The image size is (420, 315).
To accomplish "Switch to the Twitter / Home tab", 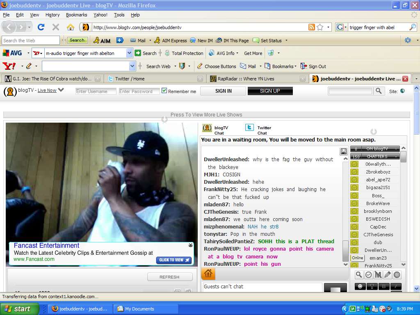I will [x=155, y=79].
